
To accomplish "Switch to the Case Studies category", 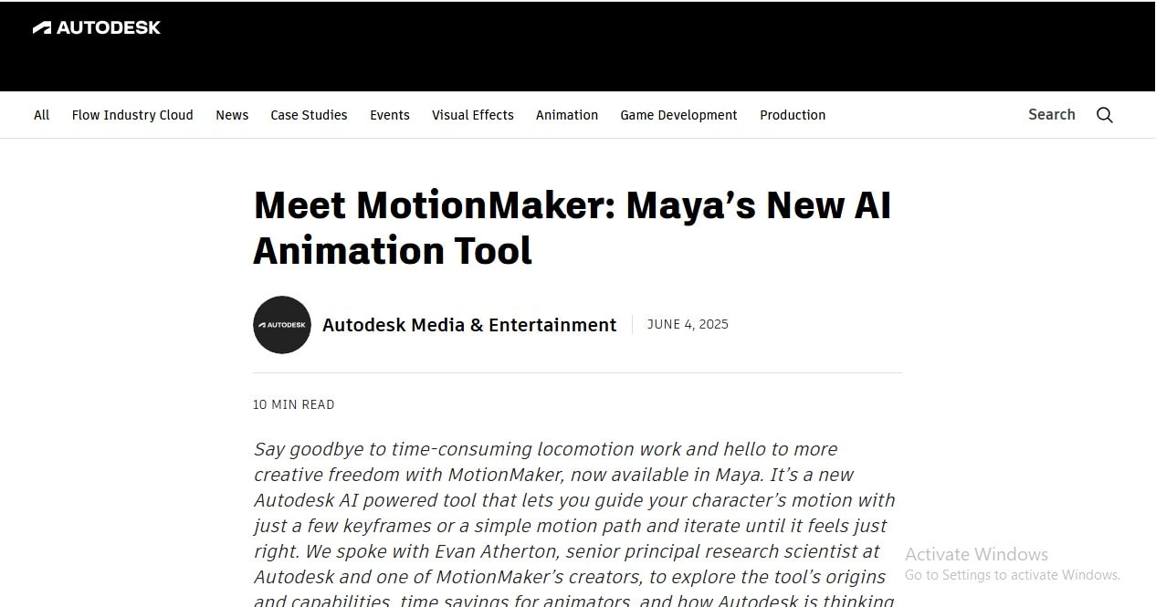I will (x=309, y=114).
